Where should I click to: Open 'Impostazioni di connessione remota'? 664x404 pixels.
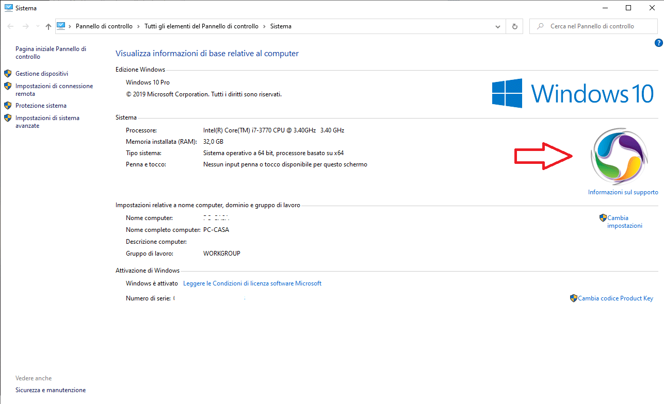point(54,90)
